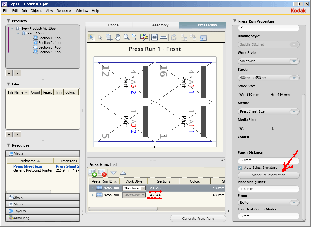Open the Stock 480mm x 650mm dropdown
Screen dimensions: 311x227
pos(269,78)
